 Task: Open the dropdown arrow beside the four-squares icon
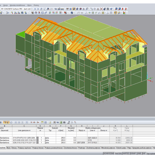click(x=105, y=13)
